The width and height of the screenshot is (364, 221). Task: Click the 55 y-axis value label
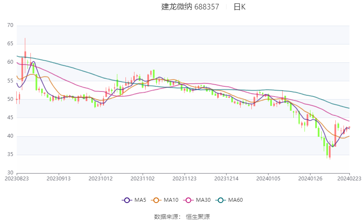(x=10, y=81)
